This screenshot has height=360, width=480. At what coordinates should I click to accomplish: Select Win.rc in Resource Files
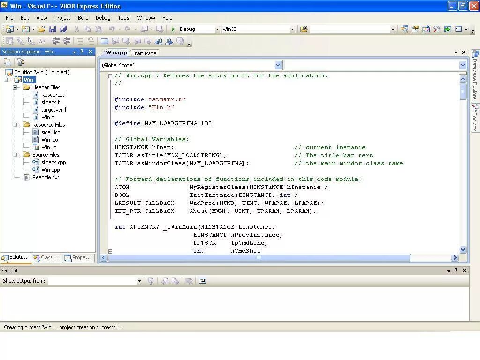click(x=49, y=147)
